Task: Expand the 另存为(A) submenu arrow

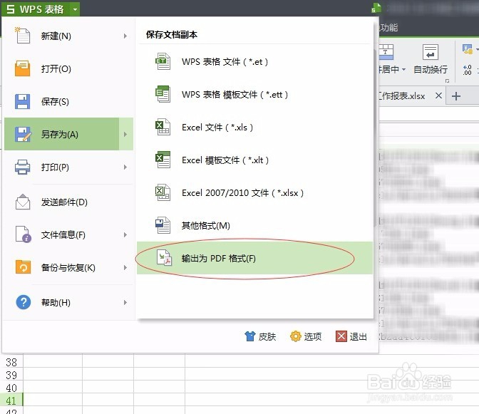Action: [x=125, y=135]
